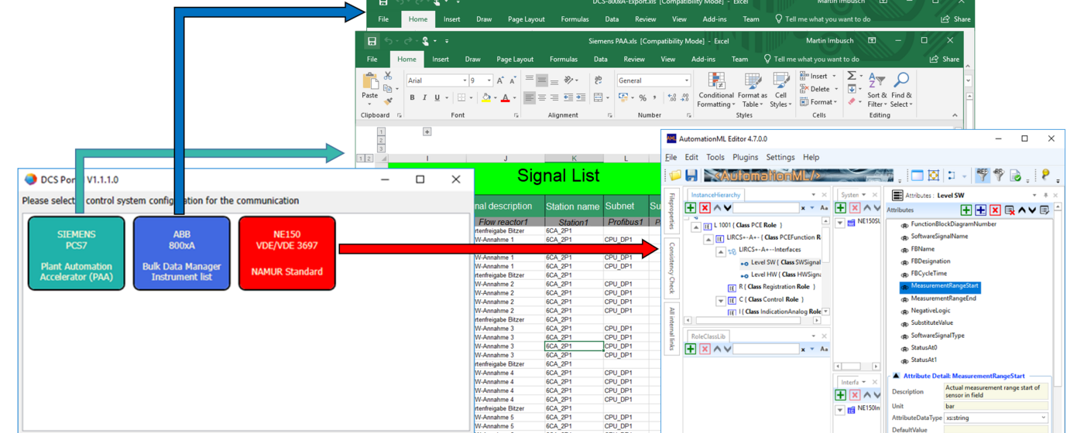Click Find & Select in Siemens PAA ribbon
This screenshot has height=433, width=1084.
[x=901, y=90]
